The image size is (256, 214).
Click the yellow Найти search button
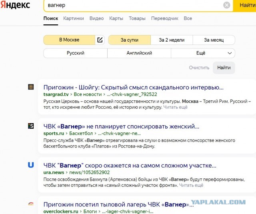(245, 5)
